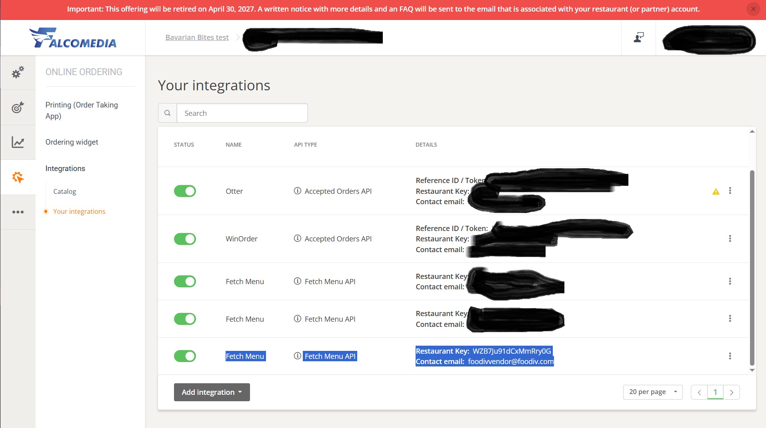Disable the WinOrder integration toggle
Viewport: 766px width, 428px height.
point(185,239)
